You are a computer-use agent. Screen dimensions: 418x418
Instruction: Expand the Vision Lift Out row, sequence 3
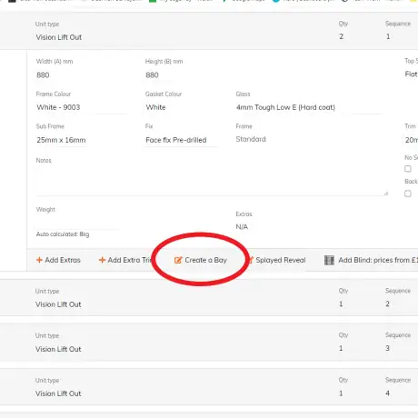tap(209, 342)
